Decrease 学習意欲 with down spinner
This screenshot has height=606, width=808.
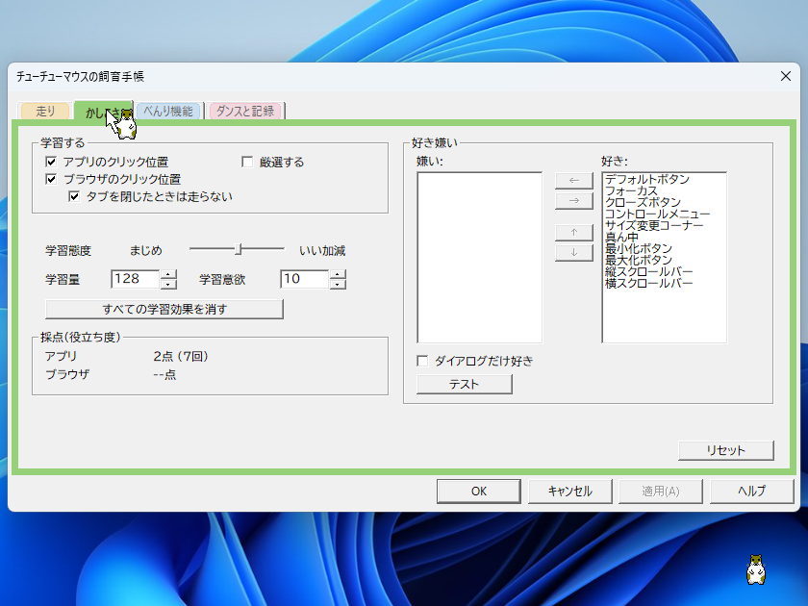(338, 284)
